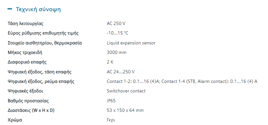Image resolution: width=268 pixels, height=125 pixels.
Task: Select the Τάση λειτουργίας label
Action: click(25, 24)
